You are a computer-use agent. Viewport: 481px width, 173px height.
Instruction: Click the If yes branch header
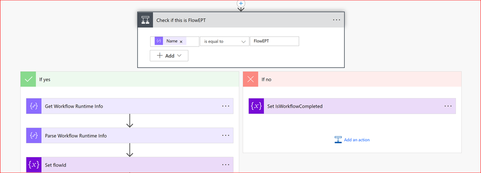click(130, 79)
